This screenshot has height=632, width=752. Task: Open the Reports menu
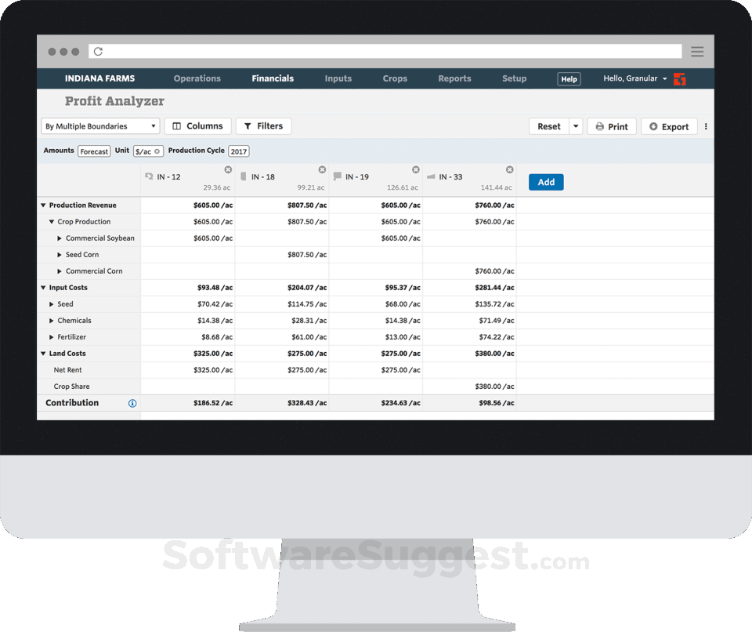pos(454,78)
